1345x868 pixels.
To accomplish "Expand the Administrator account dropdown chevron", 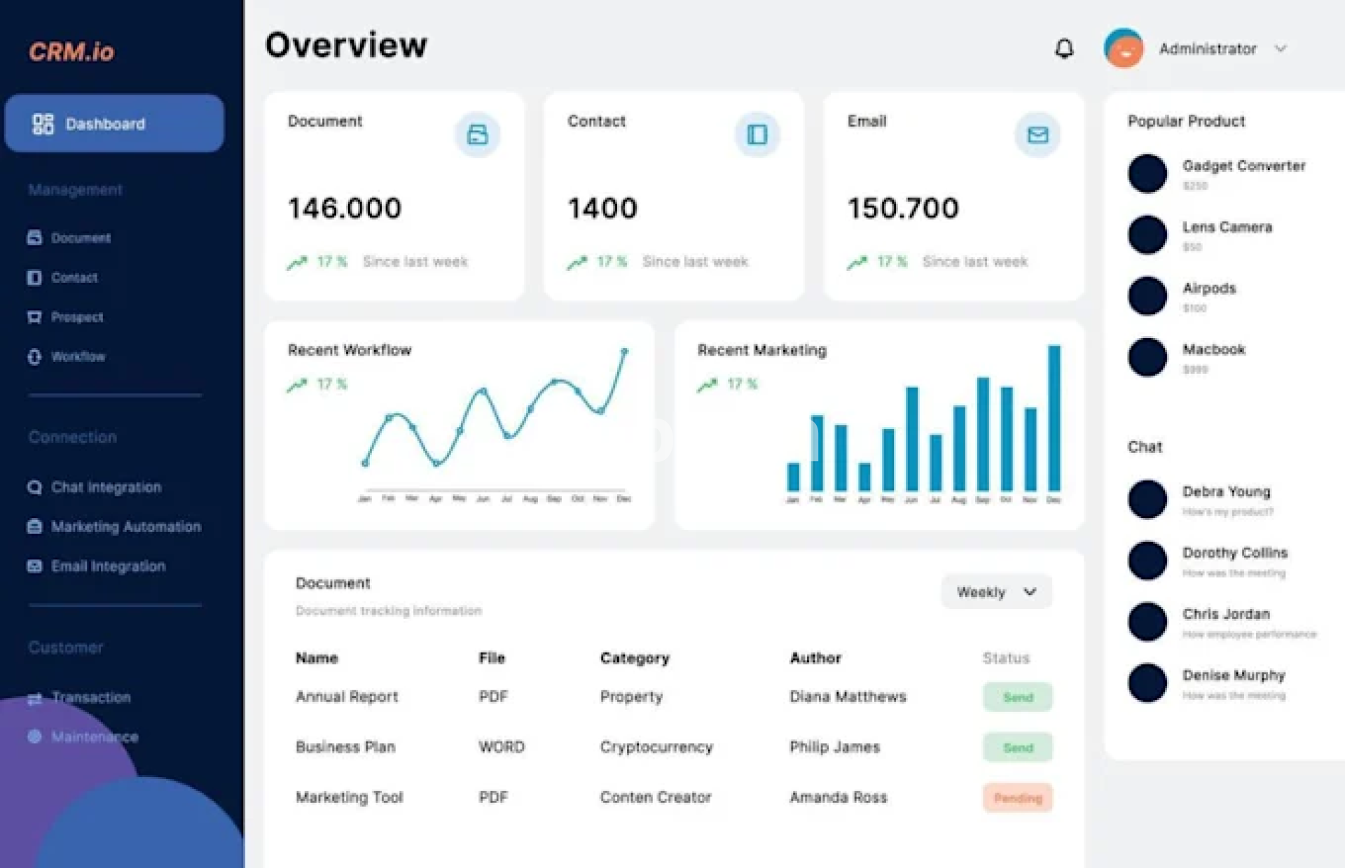I will 1281,48.
